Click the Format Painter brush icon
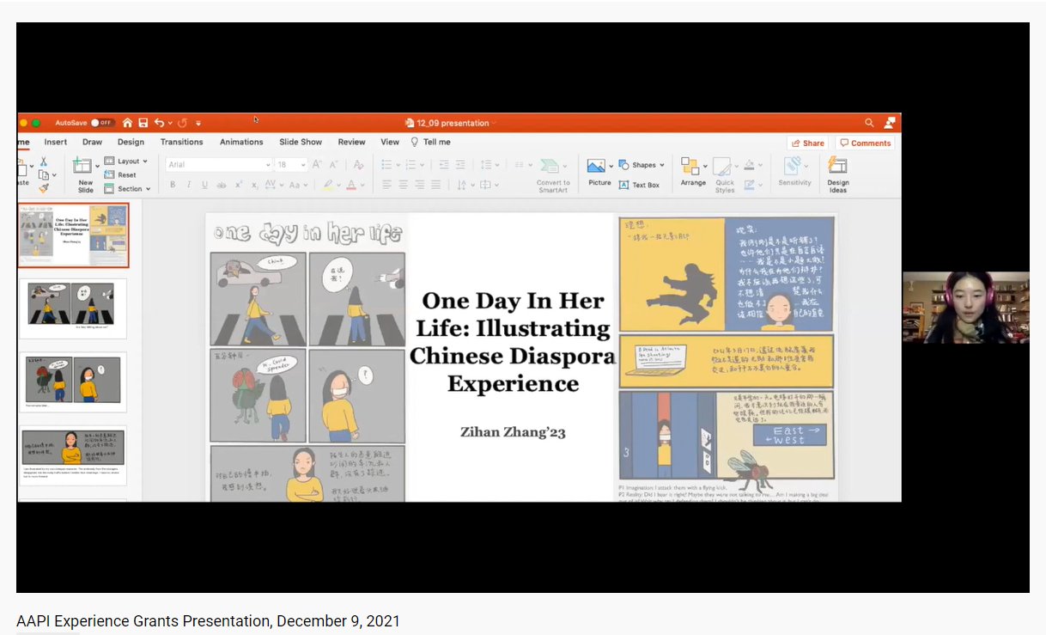1046x635 pixels. pos(43,188)
